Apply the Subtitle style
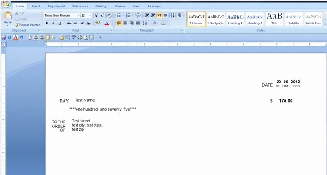The height and width of the screenshot is (175, 327). 294,19
